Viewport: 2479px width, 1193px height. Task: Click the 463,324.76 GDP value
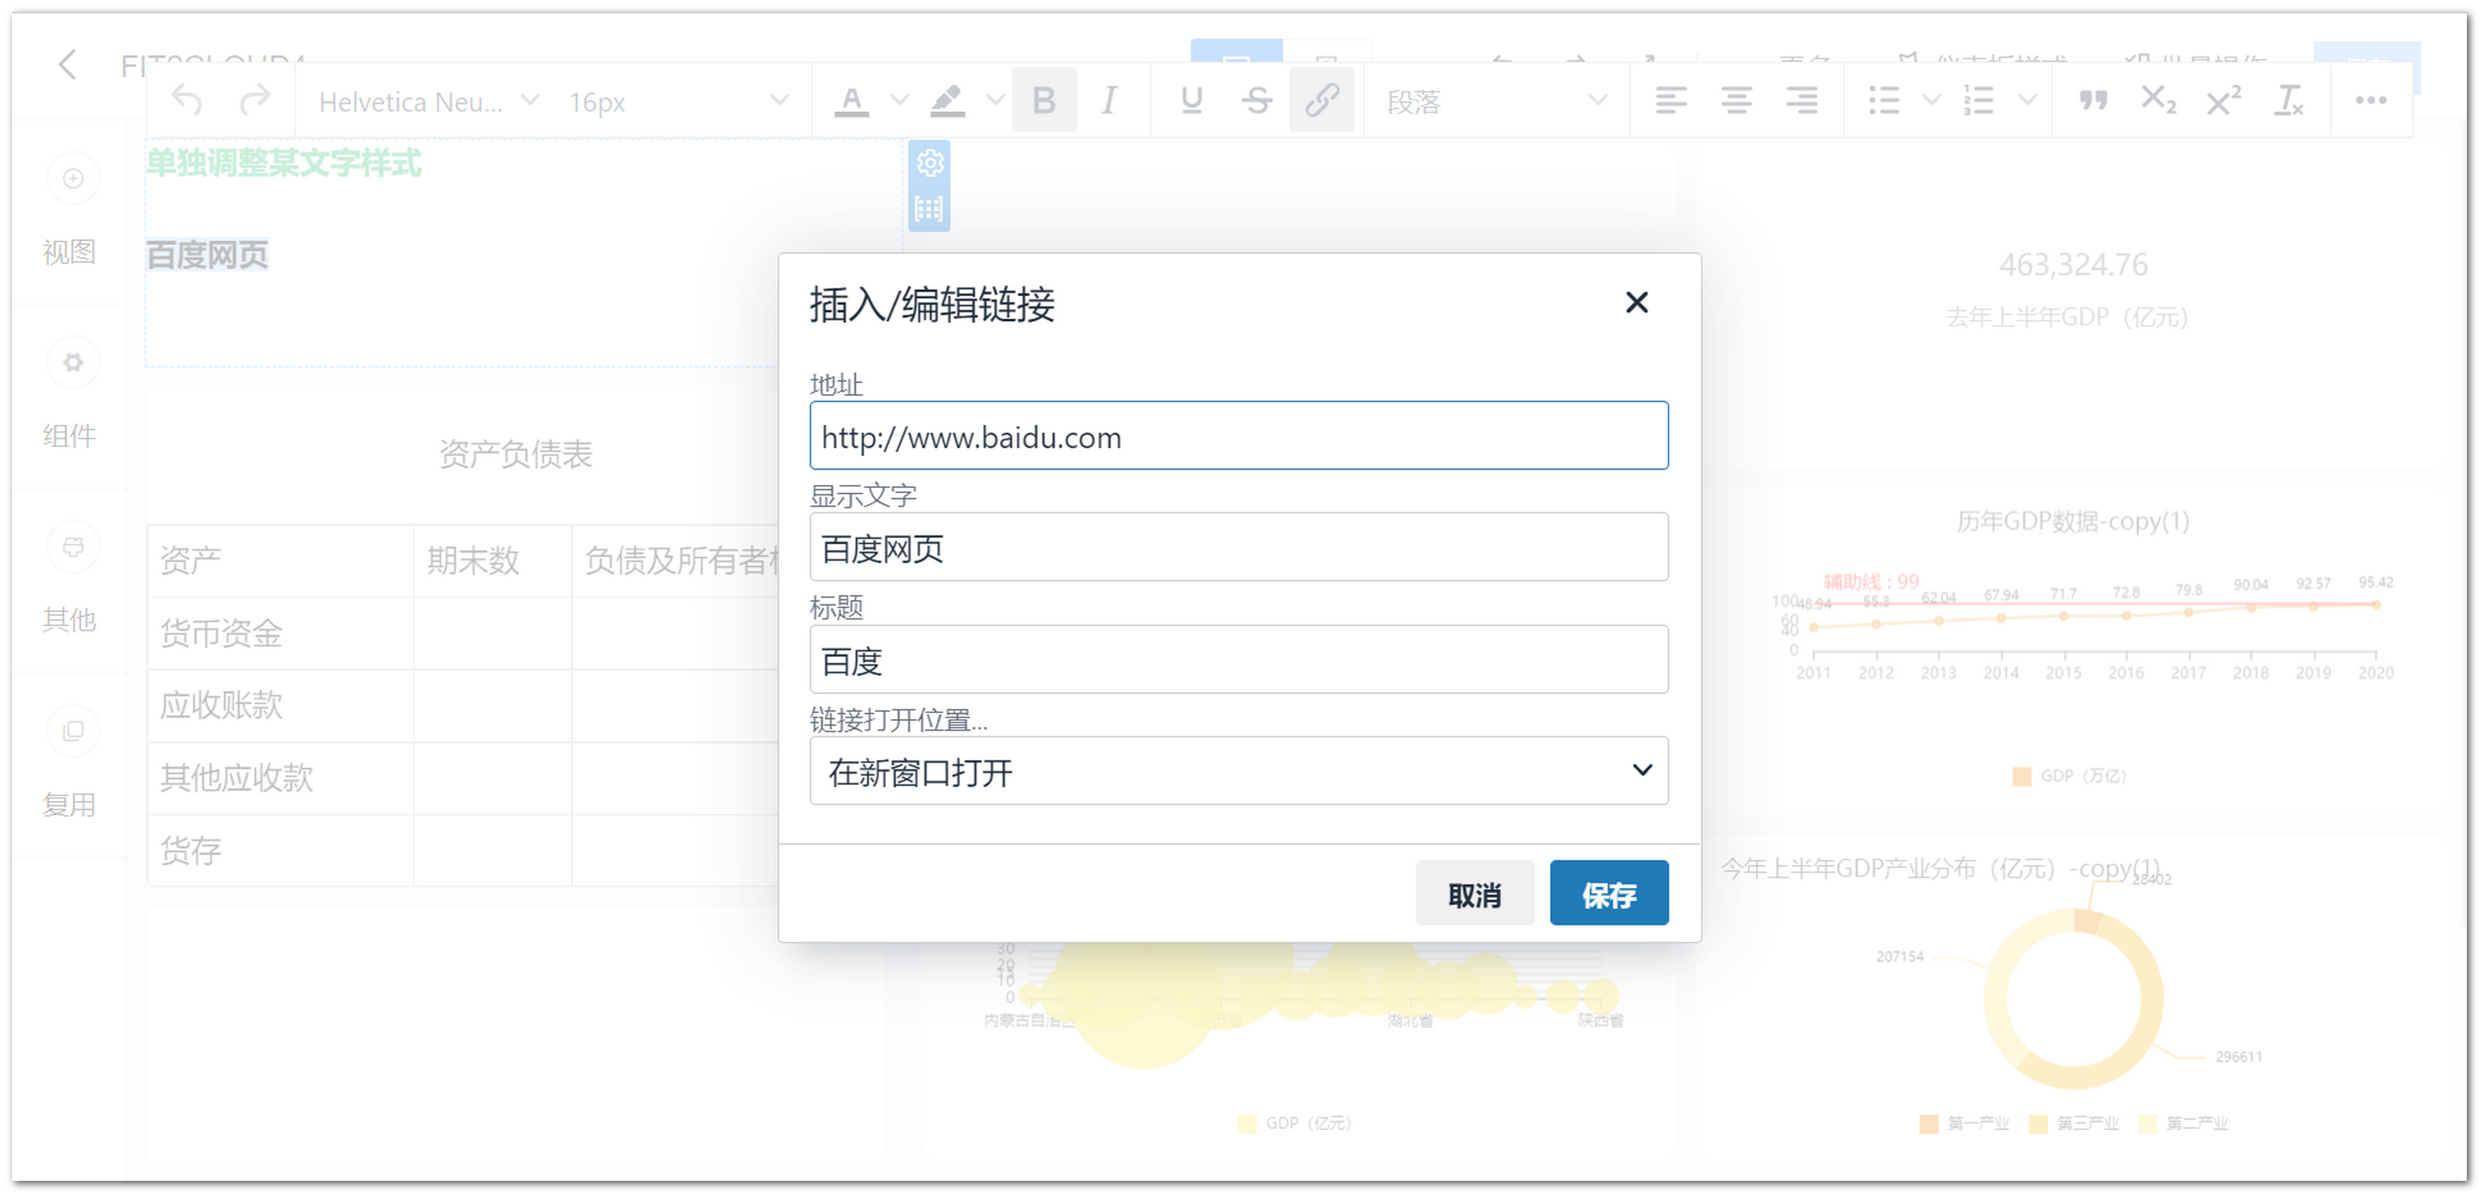click(2073, 265)
